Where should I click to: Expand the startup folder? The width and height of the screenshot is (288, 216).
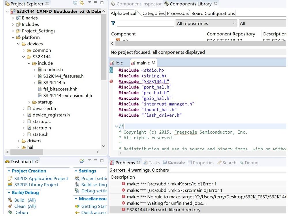[29, 102]
